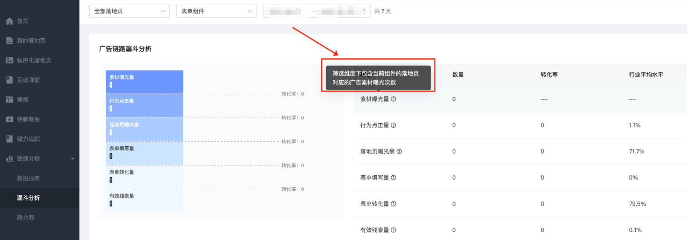
Task: Click the icon beside 互动弹窗
Action: click(x=10, y=80)
